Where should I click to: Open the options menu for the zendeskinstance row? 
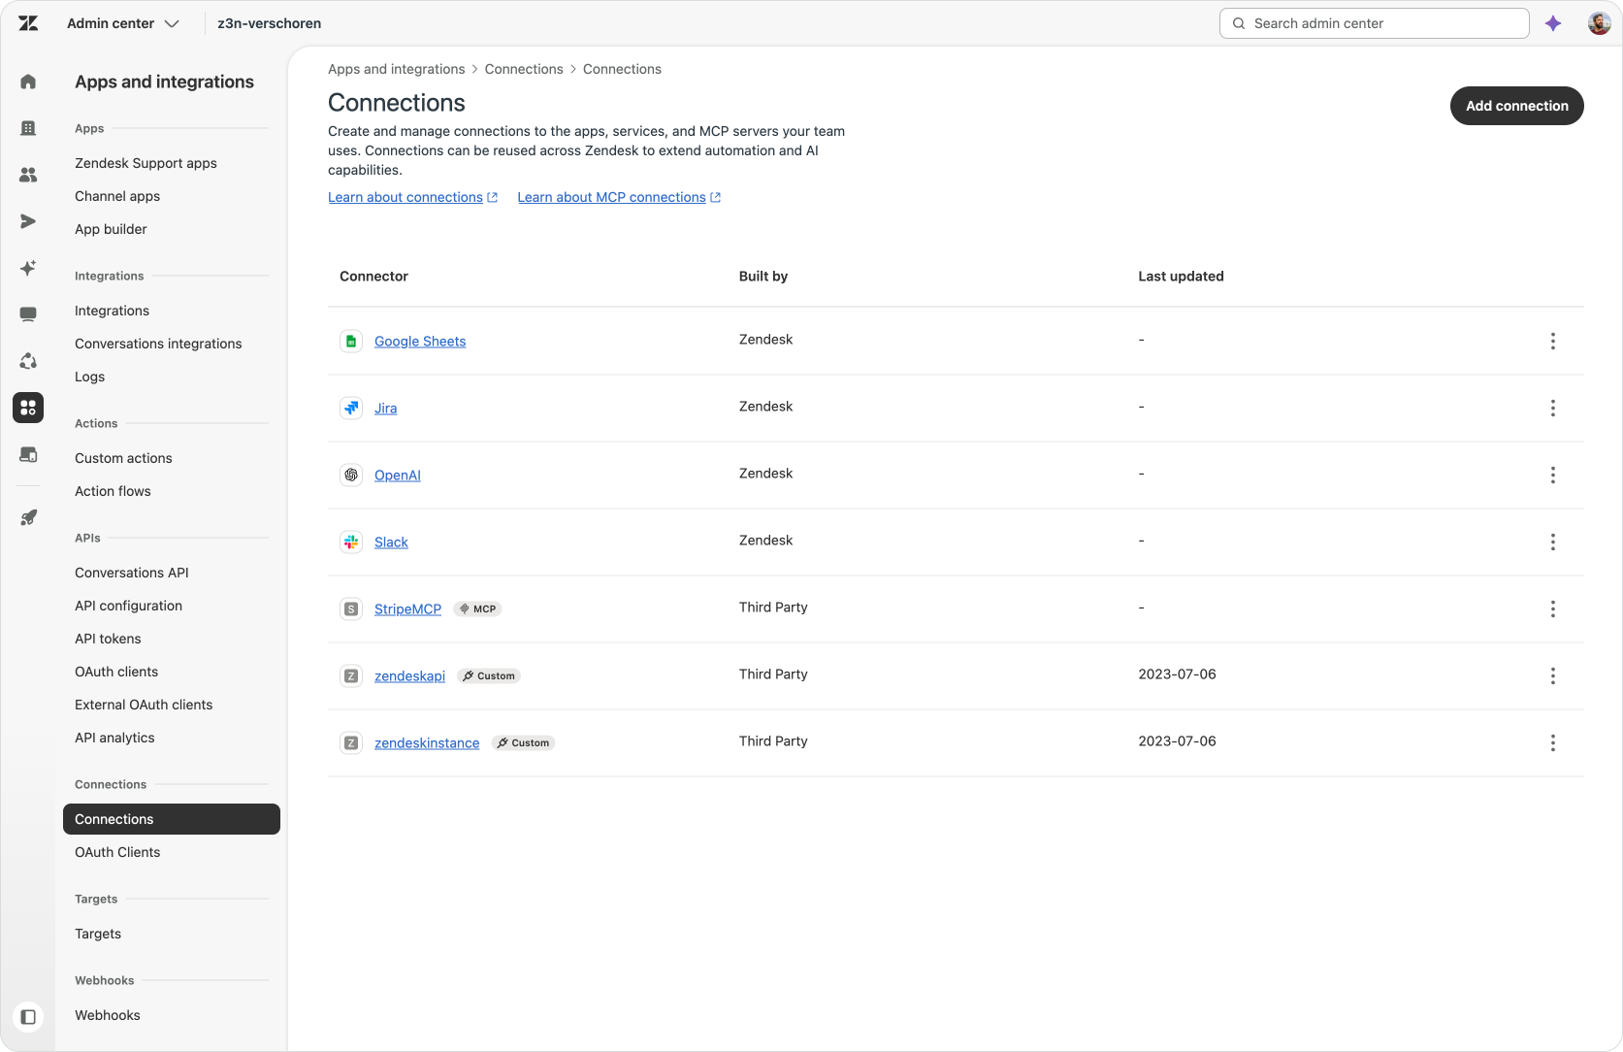click(x=1552, y=742)
